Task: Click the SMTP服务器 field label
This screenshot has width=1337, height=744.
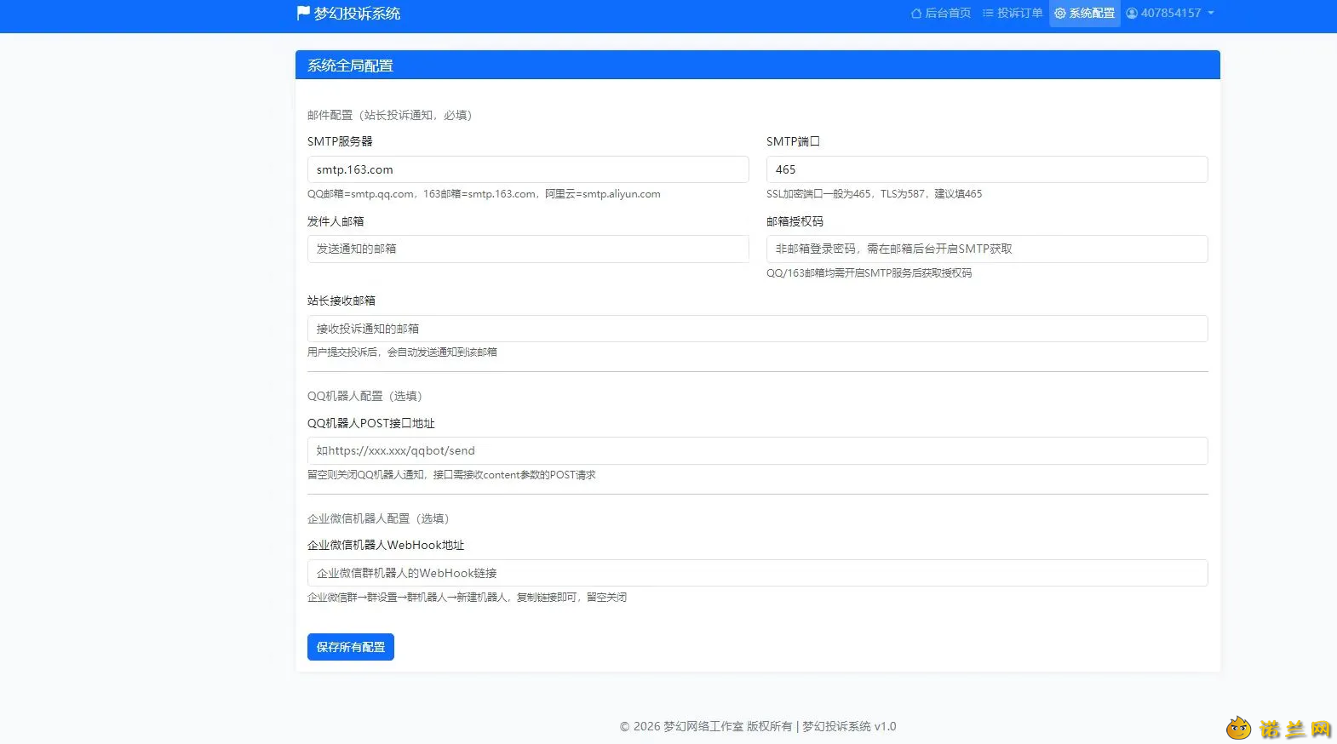Action: [340, 141]
